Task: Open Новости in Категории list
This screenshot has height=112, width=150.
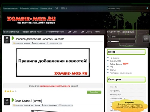Action: pyautogui.click(x=113, y=87)
